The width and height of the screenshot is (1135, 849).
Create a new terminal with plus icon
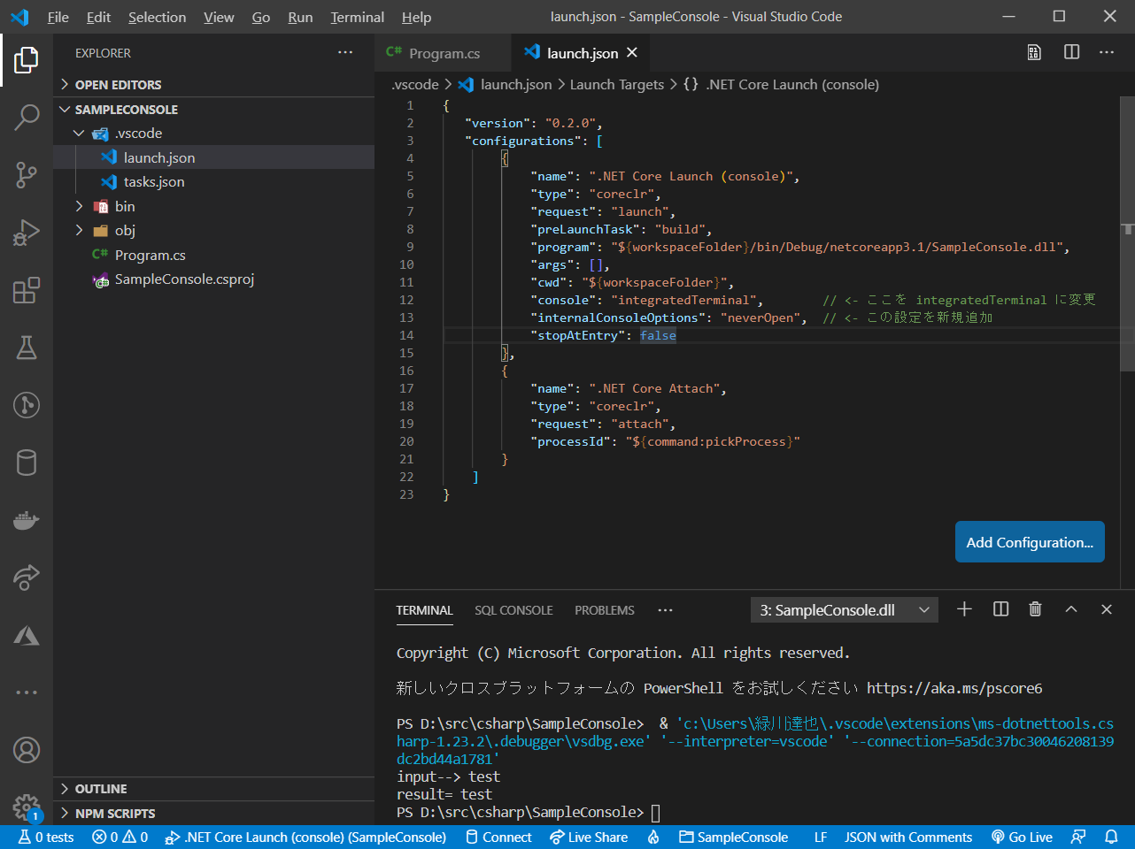(965, 609)
